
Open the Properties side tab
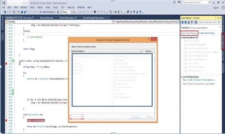coord(223,68)
